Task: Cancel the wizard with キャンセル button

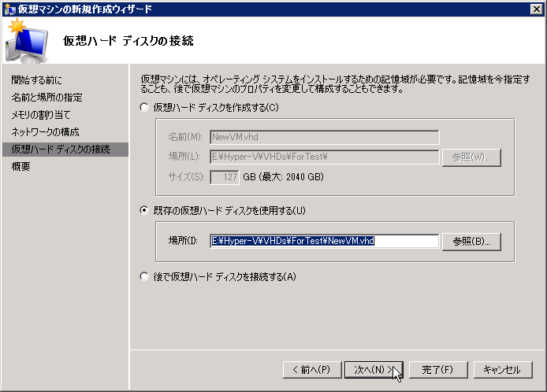Action: coord(502,369)
